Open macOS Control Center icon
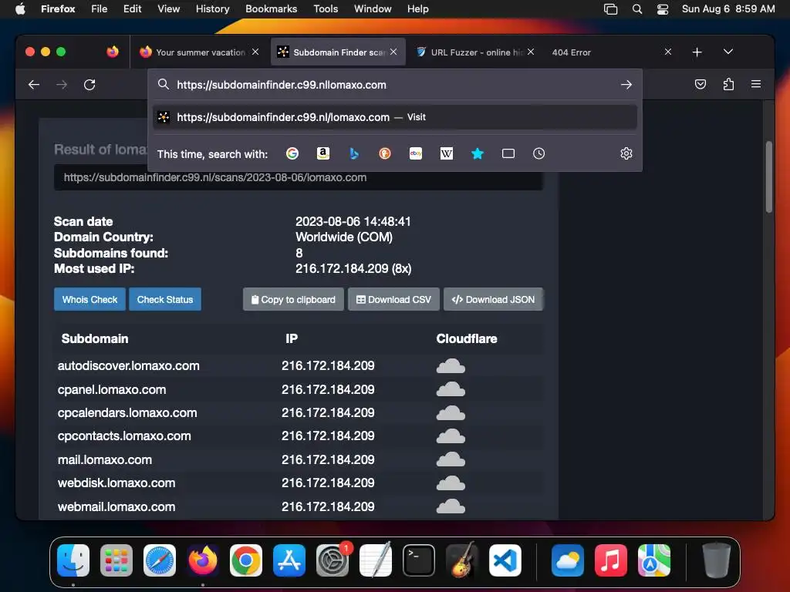 pyautogui.click(x=663, y=9)
